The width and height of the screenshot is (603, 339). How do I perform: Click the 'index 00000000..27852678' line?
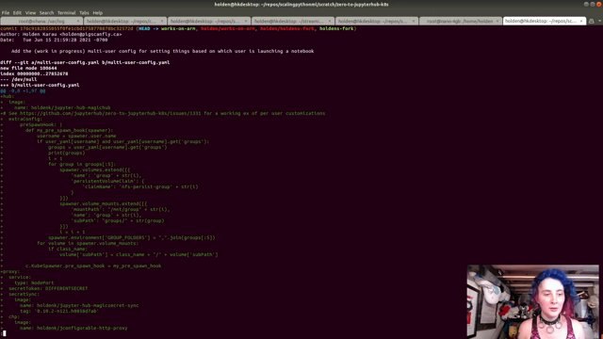(34, 73)
